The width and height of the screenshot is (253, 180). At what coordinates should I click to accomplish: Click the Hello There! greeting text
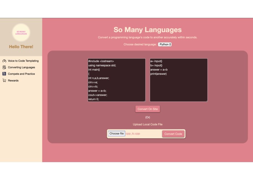pyautogui.click(x=21, y=47)
